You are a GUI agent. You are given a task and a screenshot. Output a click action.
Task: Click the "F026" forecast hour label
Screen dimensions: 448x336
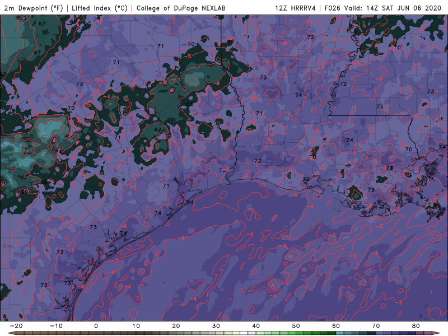click(333, 8)
